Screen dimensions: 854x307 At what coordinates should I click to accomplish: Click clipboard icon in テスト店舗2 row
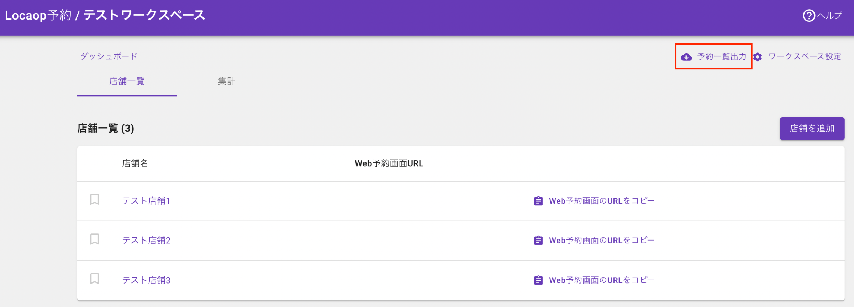tap(538, 241)
